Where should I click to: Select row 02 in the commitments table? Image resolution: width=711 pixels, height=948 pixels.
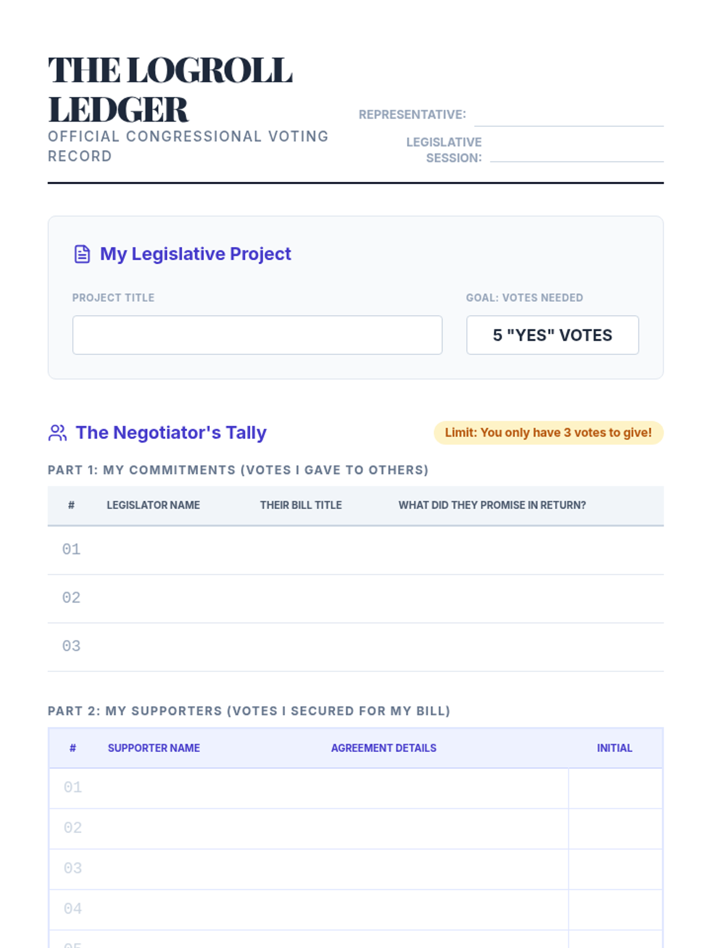pyautogui.click(x=355, y=599)
